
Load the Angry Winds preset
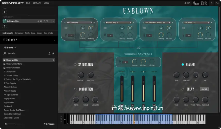pos(9,99)
